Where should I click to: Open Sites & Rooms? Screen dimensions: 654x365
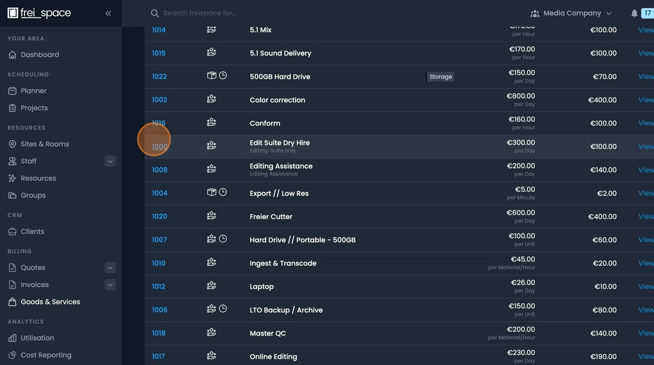point(45,144)
